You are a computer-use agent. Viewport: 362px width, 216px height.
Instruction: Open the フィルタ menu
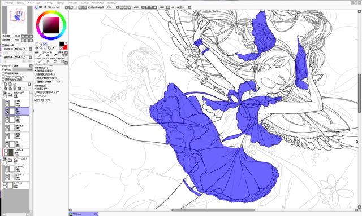[x=72, y=3]
